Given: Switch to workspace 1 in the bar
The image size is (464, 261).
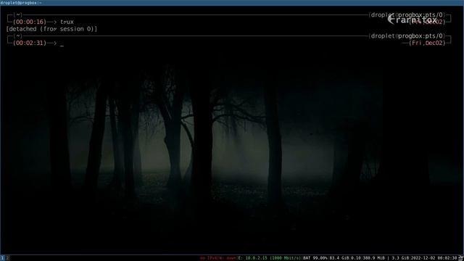Looking at the screenshot, I should [x=2, y=258].
